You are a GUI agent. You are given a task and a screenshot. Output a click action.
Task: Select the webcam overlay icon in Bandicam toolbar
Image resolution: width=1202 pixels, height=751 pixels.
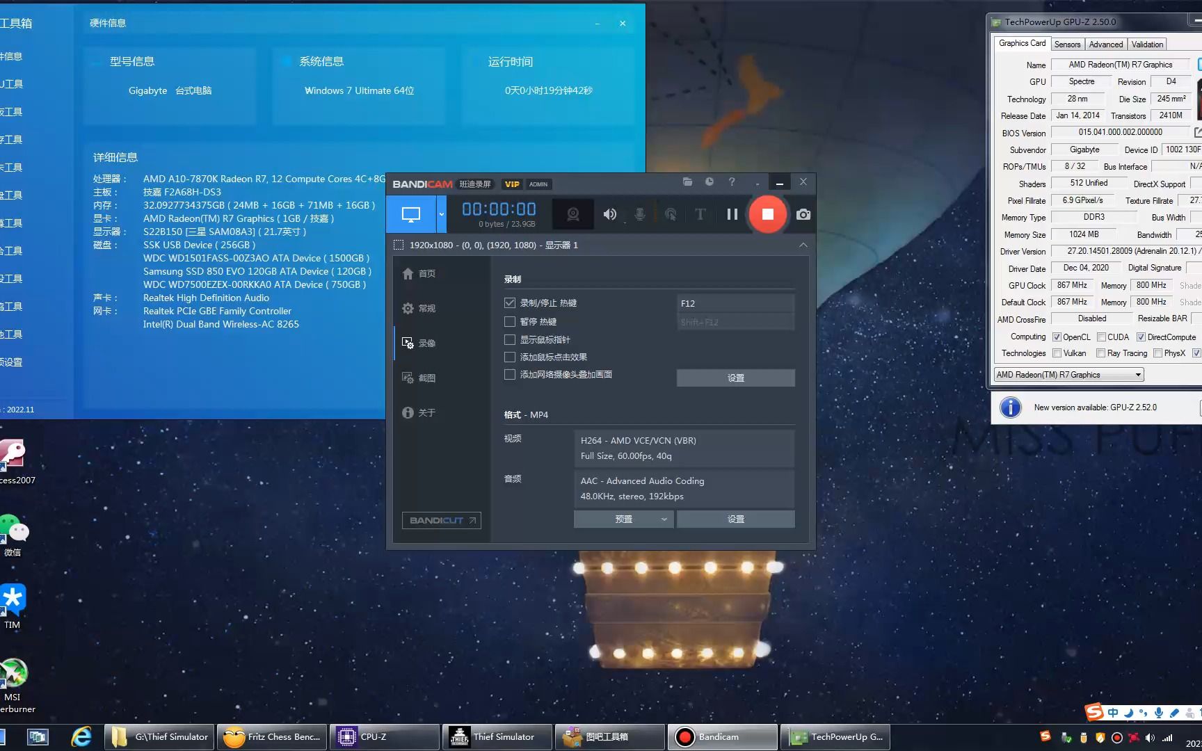coord(572,214)
